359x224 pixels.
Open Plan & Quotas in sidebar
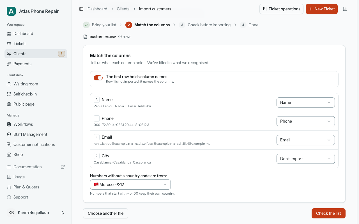(x=36, y=187)
